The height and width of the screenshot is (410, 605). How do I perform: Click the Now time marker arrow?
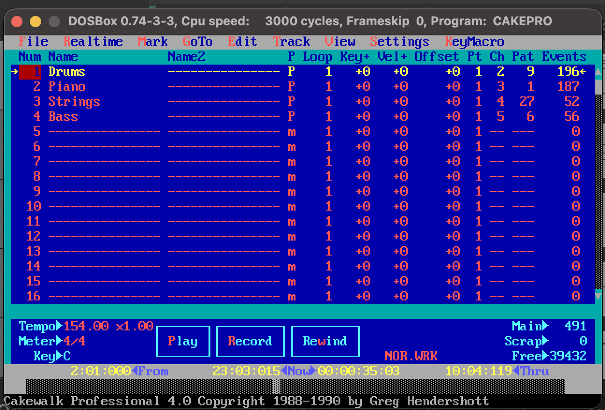click(x=284, y=371)
